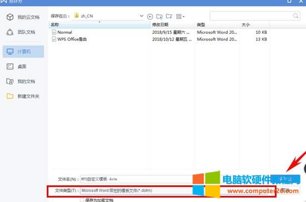Toggle the save as encrypted document checkbox

(82, 200)
